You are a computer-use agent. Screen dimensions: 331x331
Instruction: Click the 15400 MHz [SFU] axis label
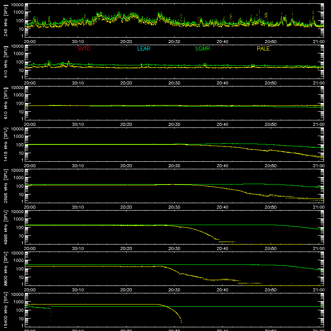(6, 311)
